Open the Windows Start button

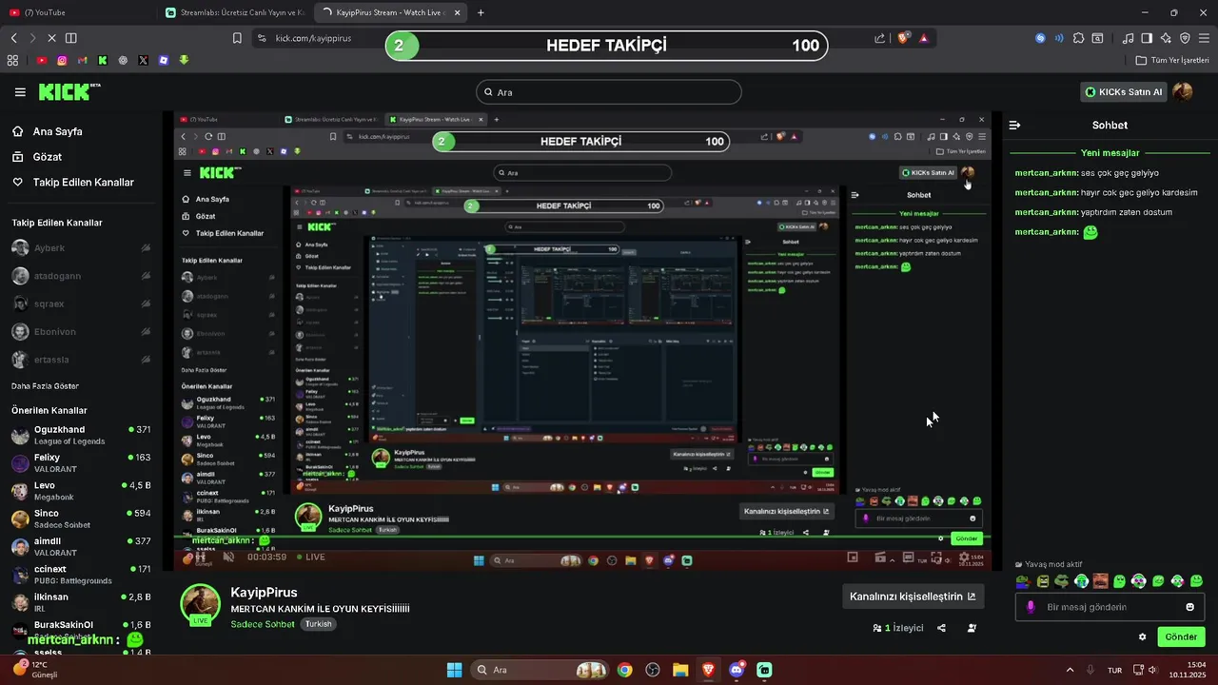click(x=454, y=670)
